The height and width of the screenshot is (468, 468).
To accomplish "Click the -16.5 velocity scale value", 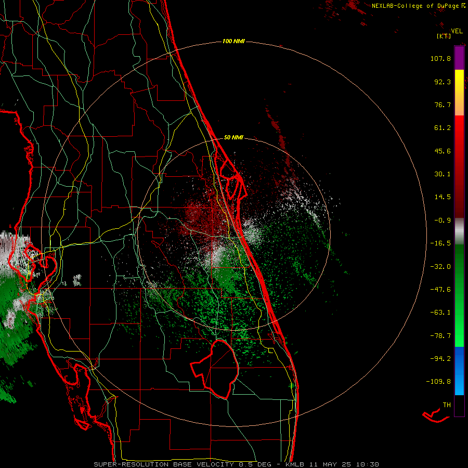I will point(440,243).
